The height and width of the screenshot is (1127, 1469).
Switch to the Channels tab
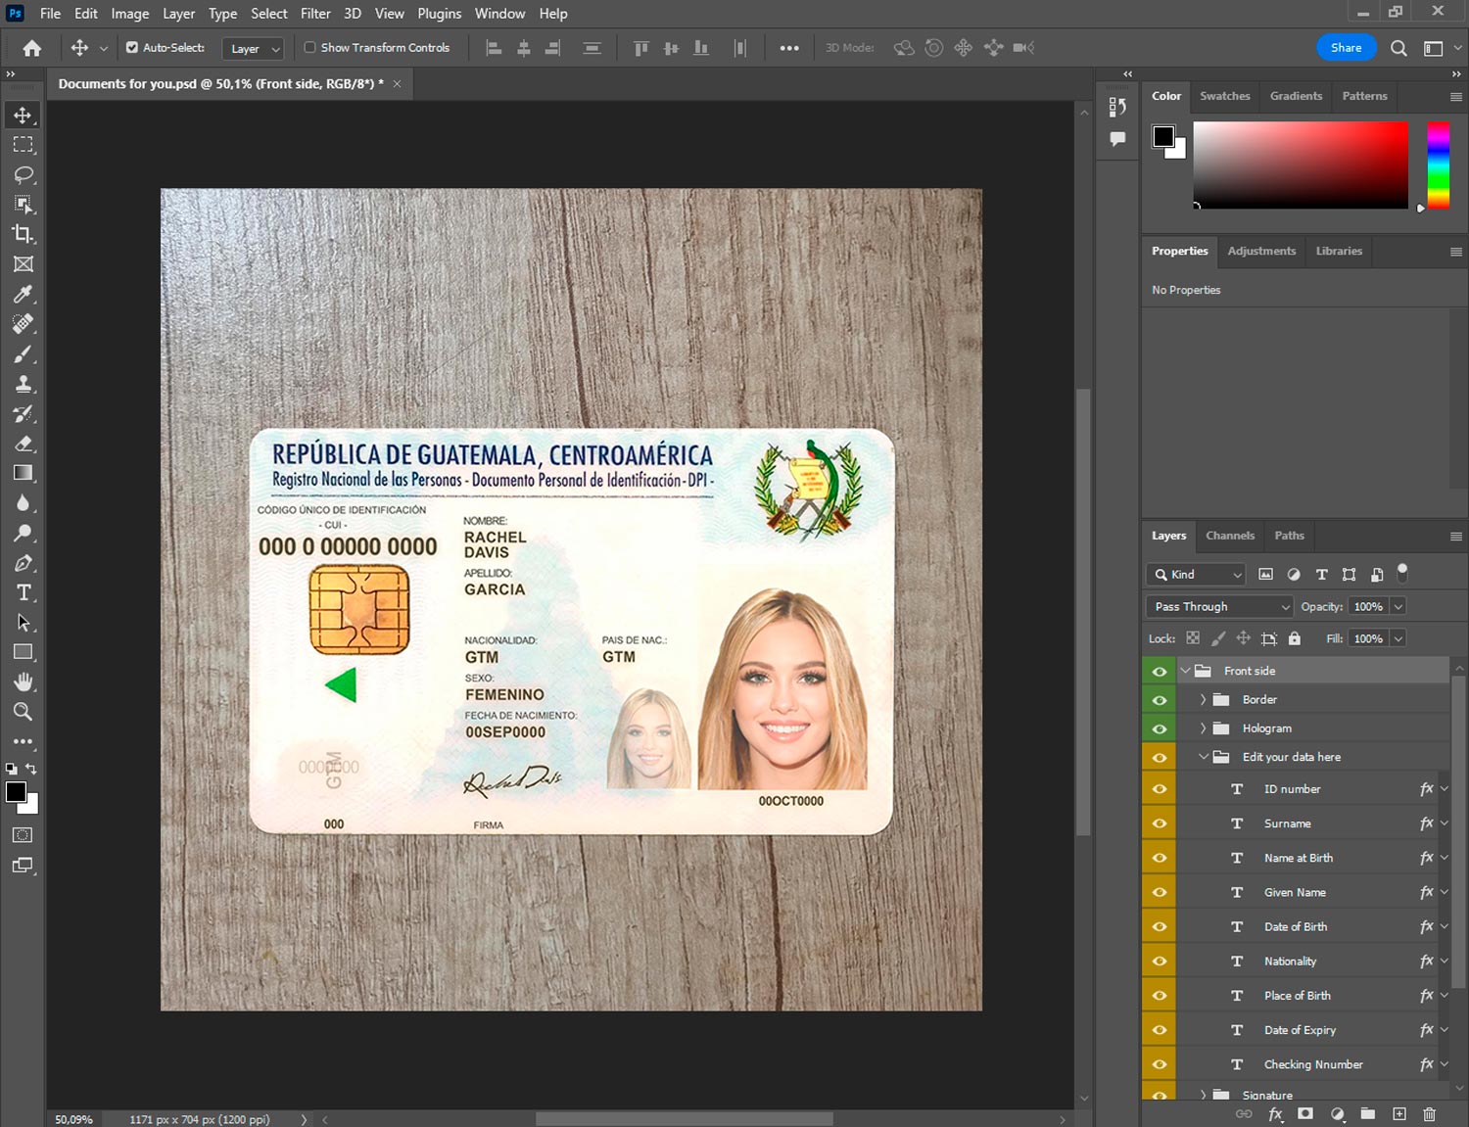1229,536
